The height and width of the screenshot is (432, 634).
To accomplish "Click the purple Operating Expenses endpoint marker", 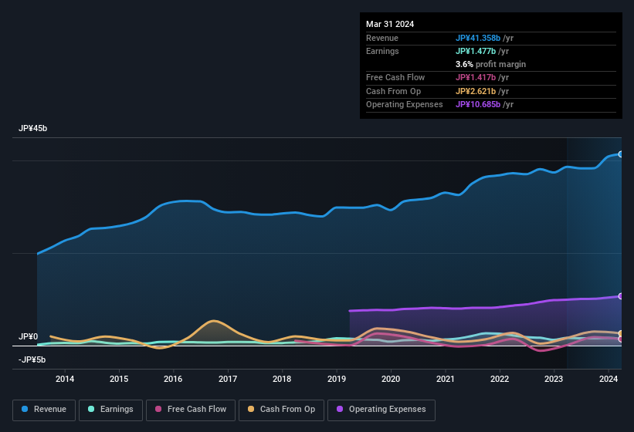I will [621, 296].
